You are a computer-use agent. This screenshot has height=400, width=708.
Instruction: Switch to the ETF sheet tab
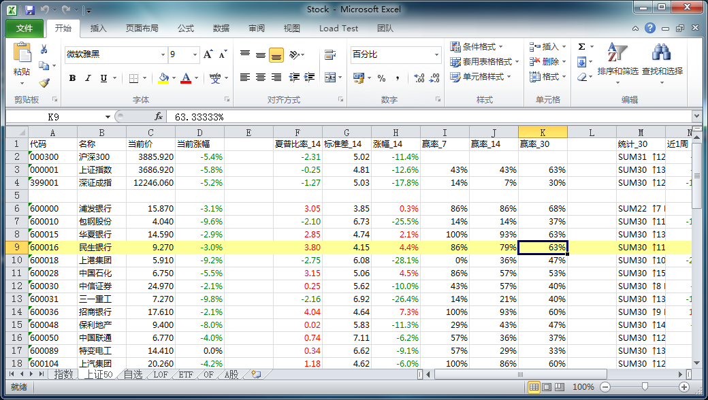[186, 374]
